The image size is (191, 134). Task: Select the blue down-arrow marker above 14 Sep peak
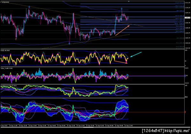coord(29,7)
